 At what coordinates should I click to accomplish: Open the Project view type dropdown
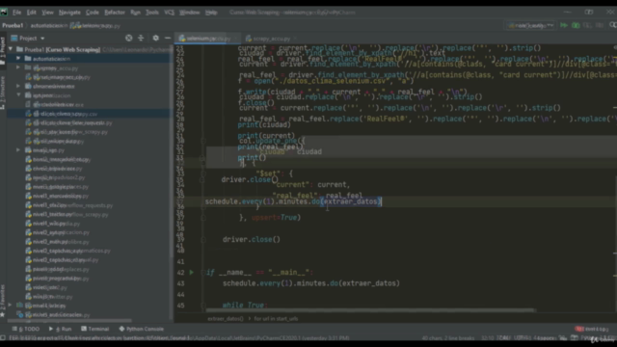coord(42,39)
